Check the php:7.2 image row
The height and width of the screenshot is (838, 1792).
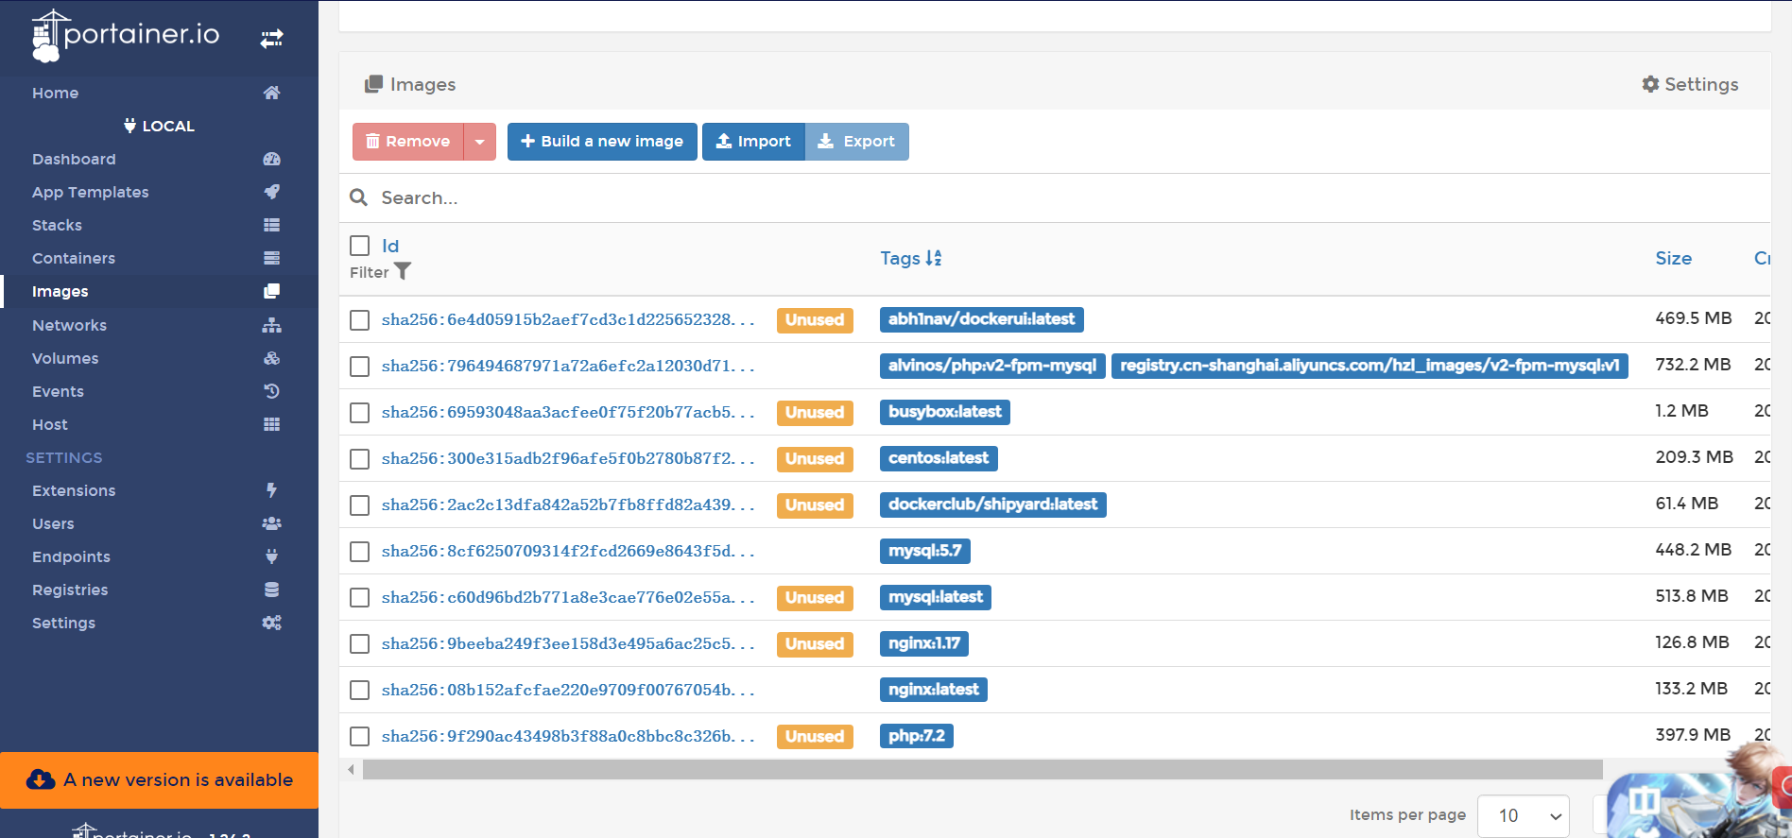point(359,737)
